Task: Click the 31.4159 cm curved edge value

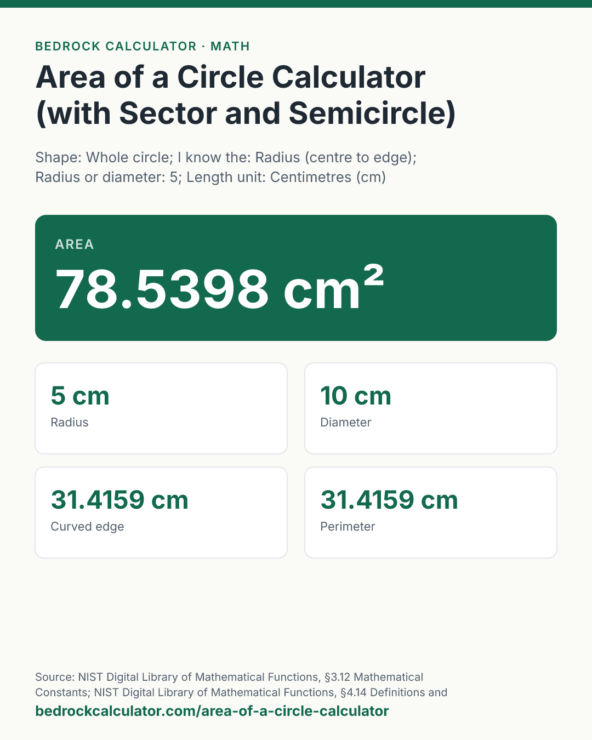Action: (x=119, y=500)
